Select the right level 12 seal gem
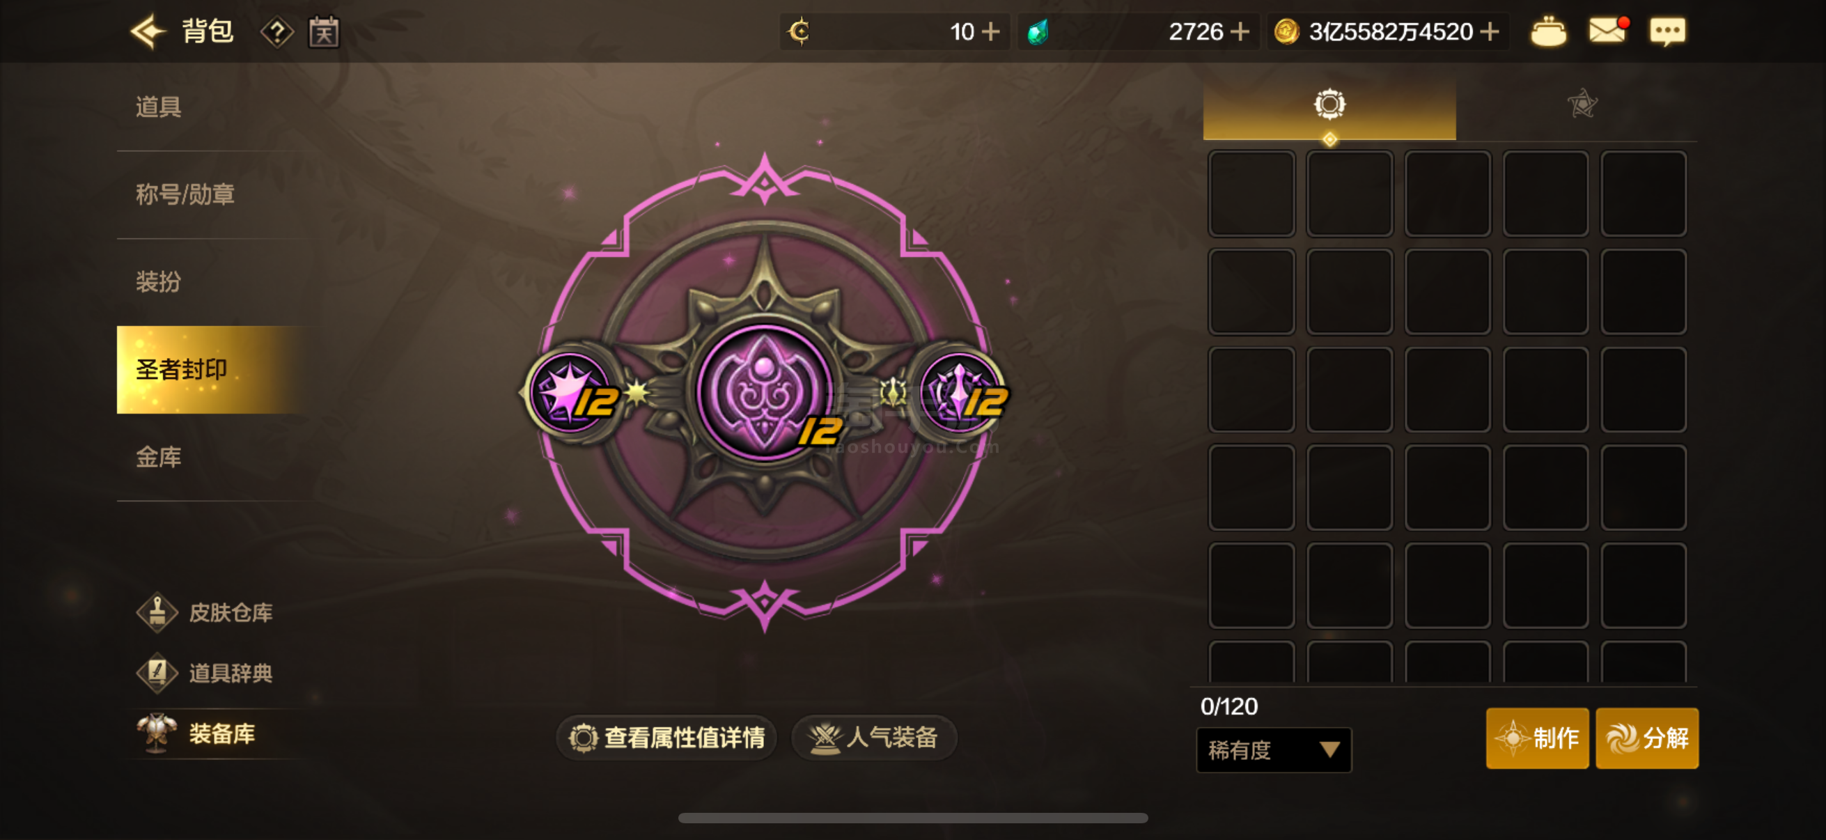Screen dimensions: 1826x840 point(960,392)
